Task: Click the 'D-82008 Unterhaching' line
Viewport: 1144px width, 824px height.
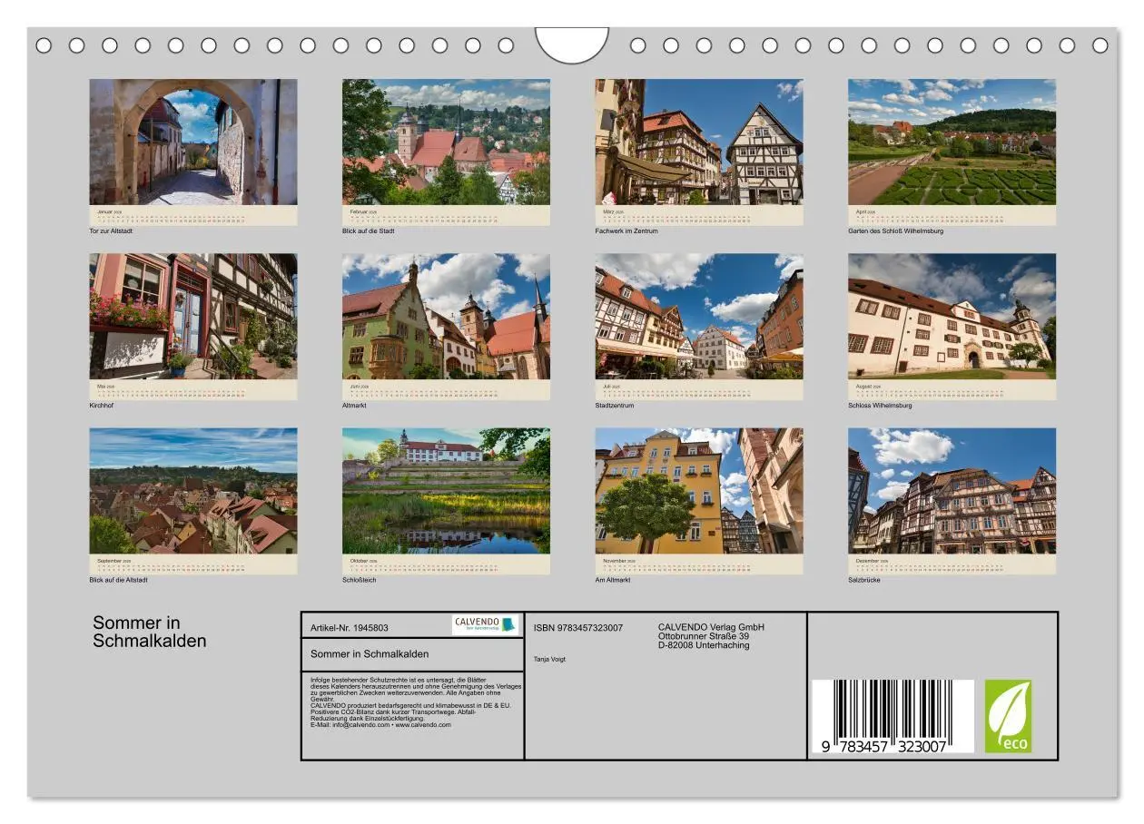Action: pos(704,645)
